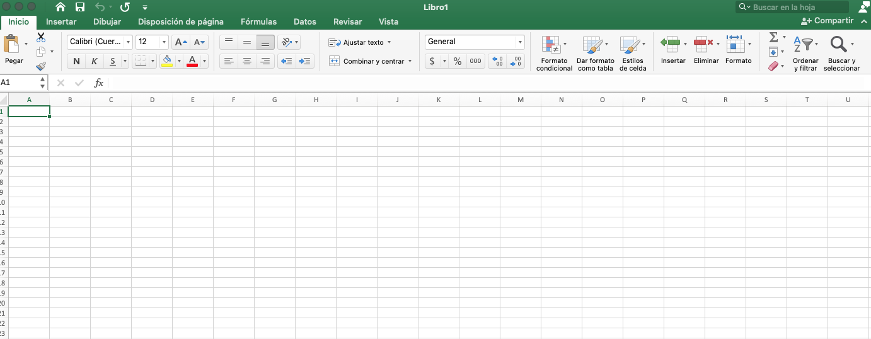Toggle italic with the K button

point(95,61)
